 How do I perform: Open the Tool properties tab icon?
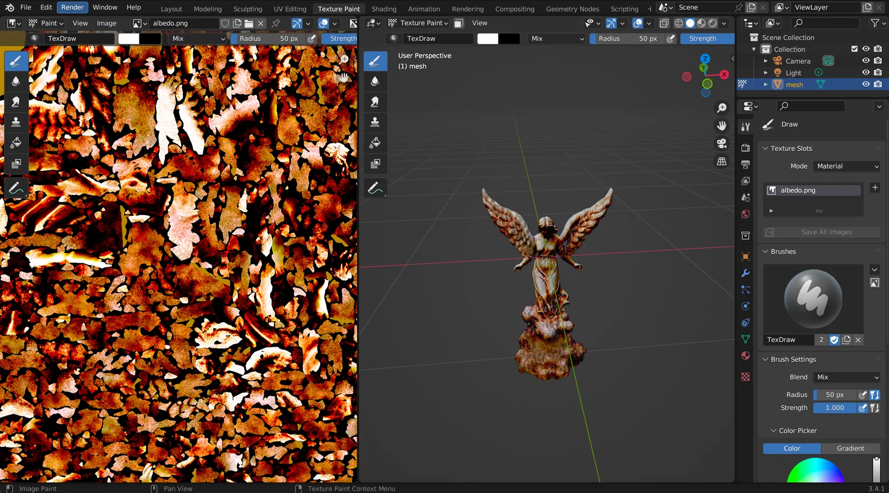click(746, 127)
